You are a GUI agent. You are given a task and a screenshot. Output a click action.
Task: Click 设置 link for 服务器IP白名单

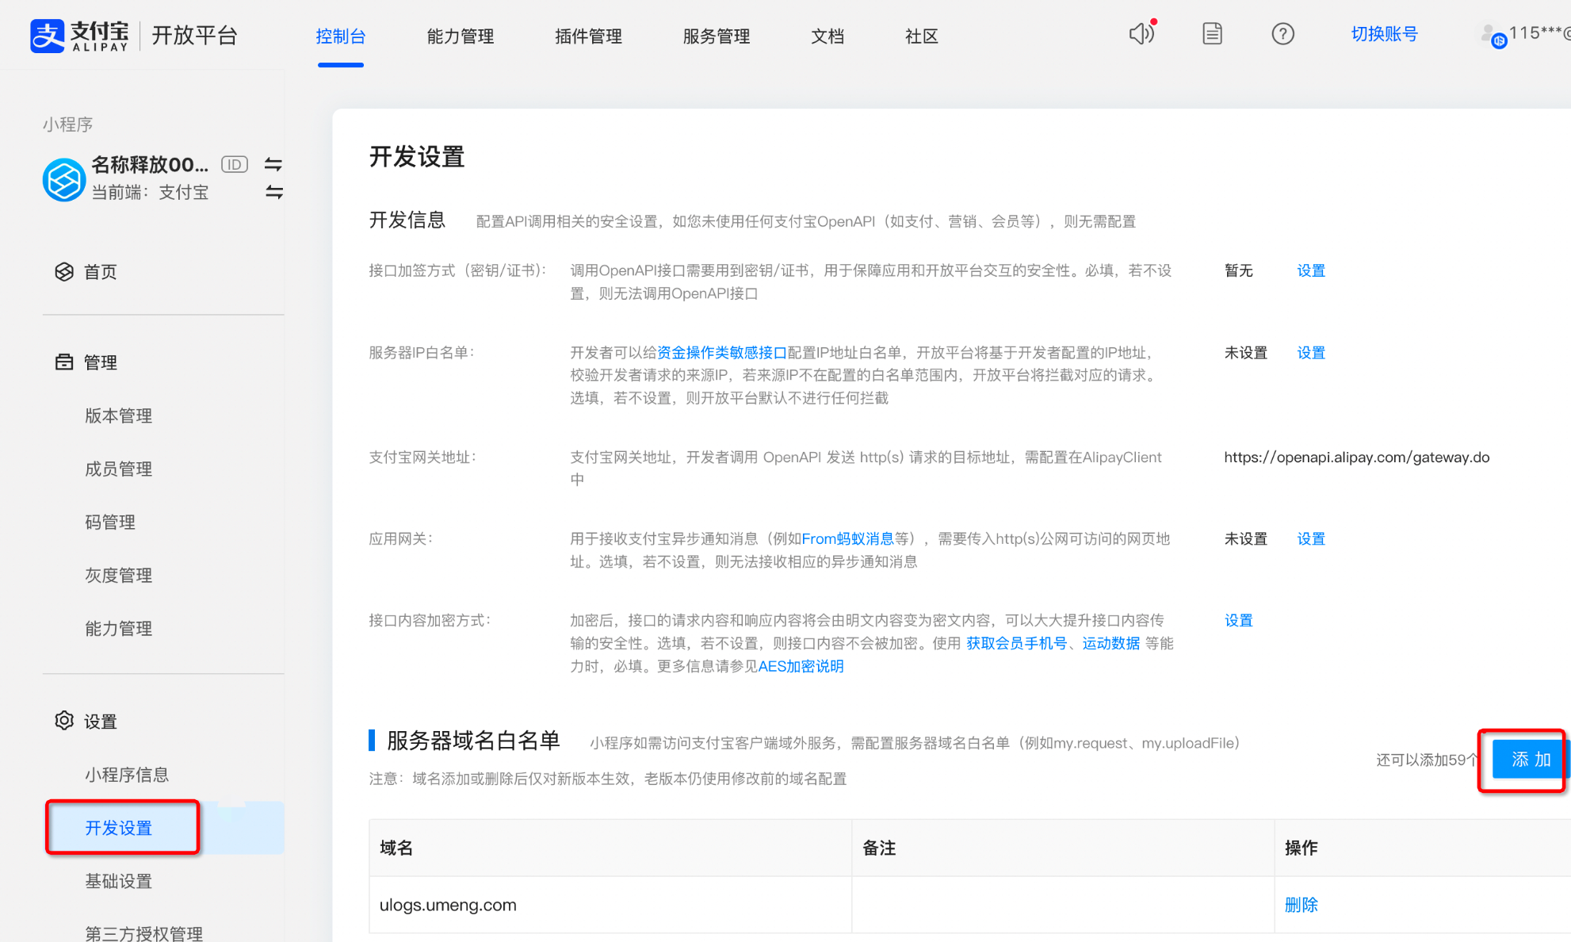pyautogui.click(x=1310, y=353)
